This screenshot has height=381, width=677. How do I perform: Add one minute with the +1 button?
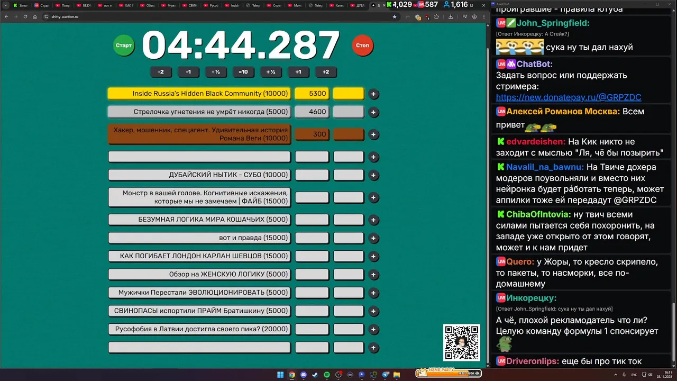(x=298, y=72)
